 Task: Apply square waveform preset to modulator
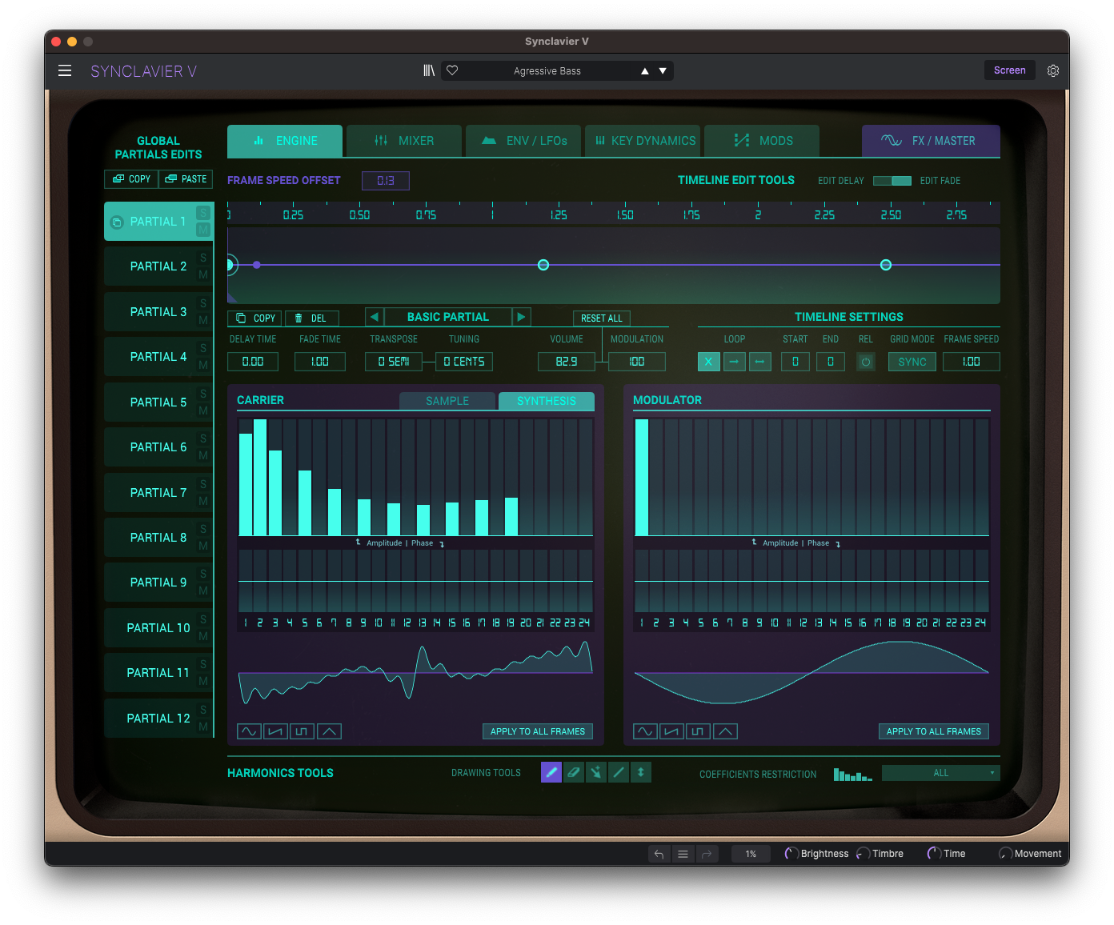tap(698, 731)
